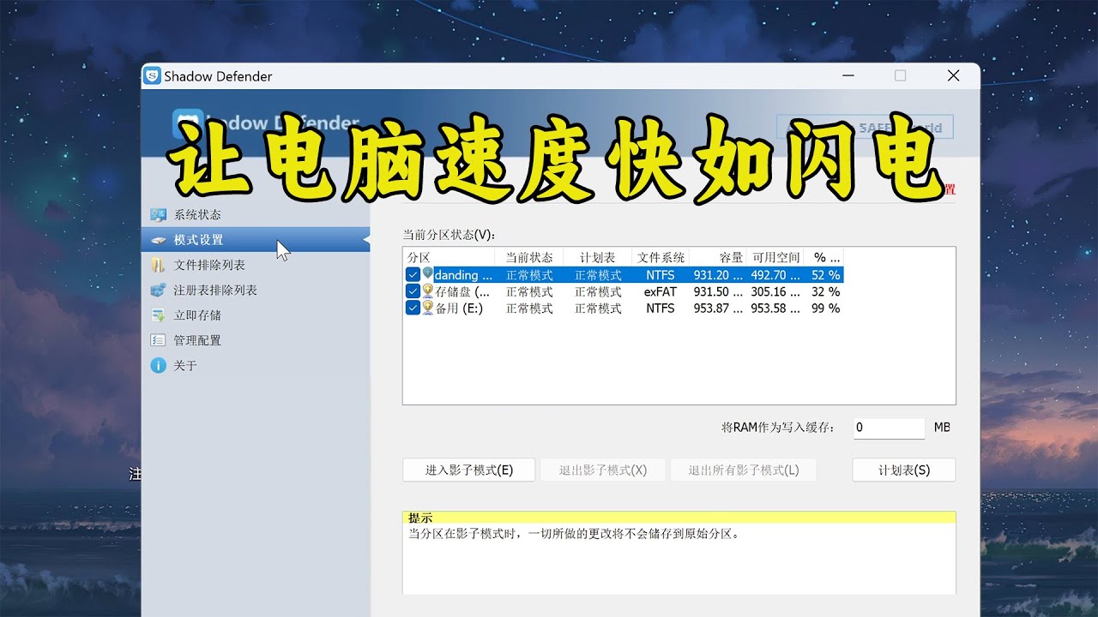The width and height of the screenshot is (1098, 617).
Task: Click the 99 % value
Action: 826,308
